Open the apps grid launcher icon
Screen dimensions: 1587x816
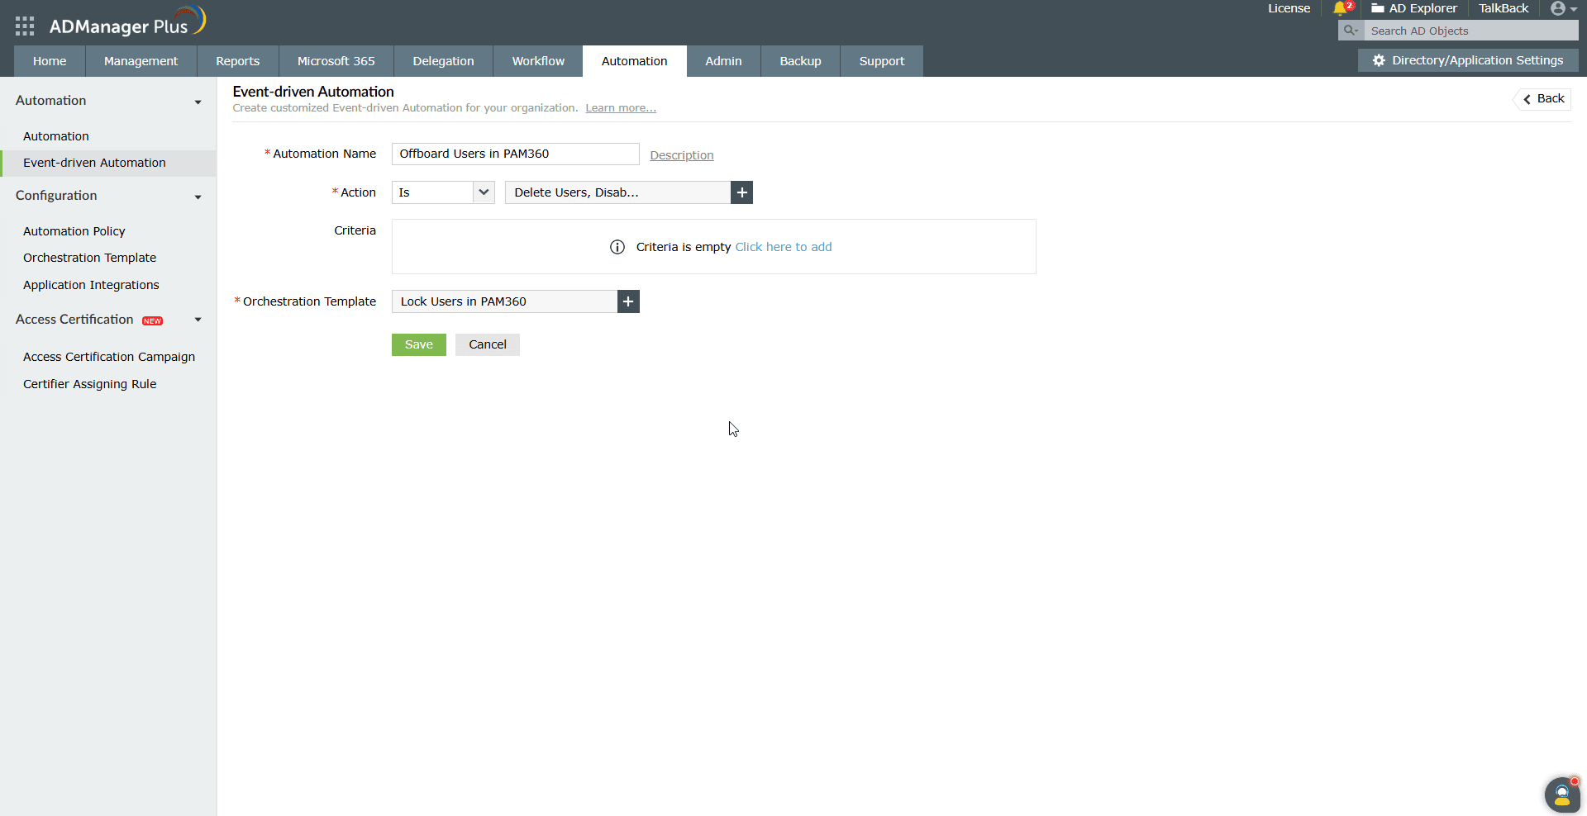(25, 26)
